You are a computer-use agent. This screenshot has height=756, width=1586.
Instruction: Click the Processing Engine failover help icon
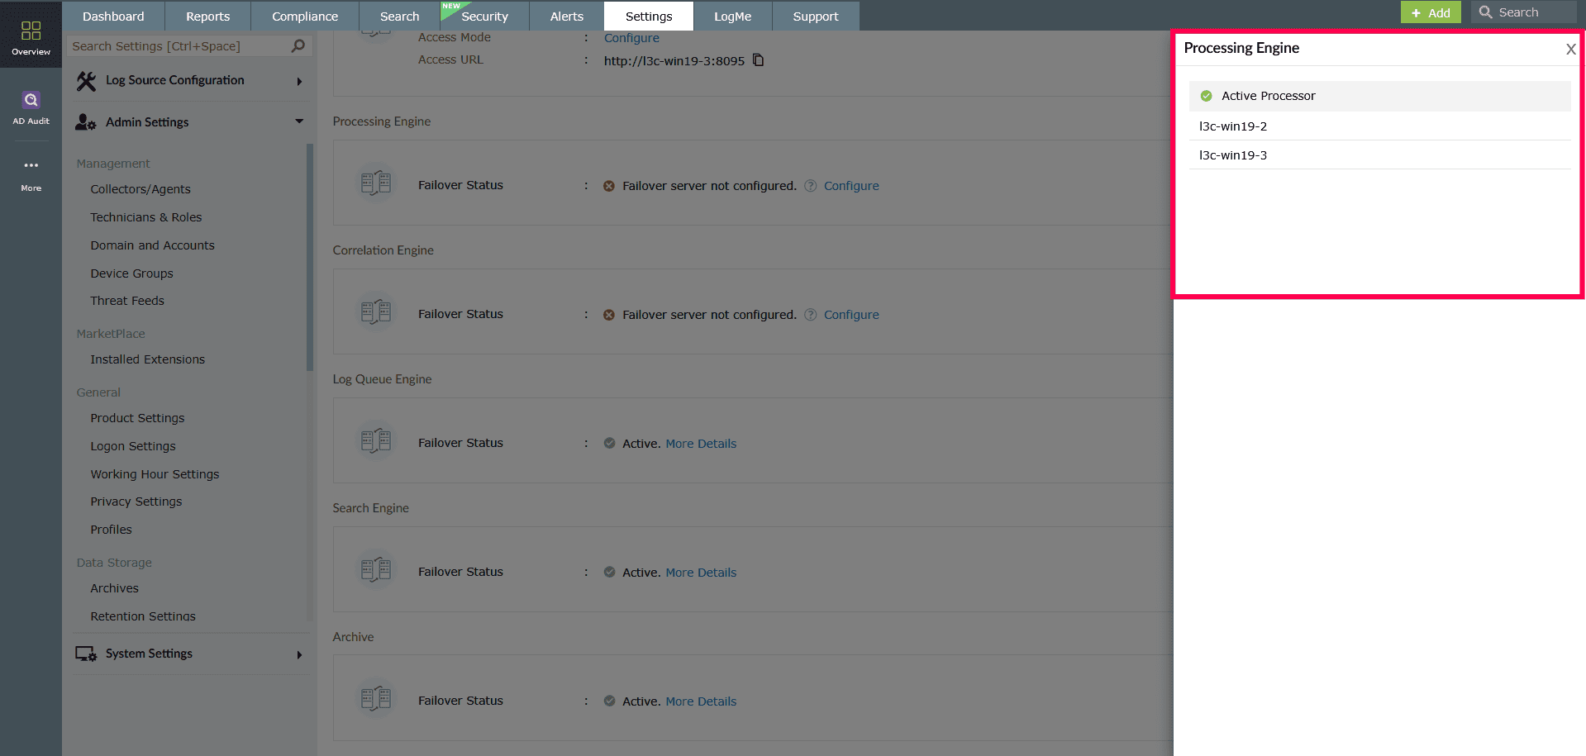pos(811,186)
